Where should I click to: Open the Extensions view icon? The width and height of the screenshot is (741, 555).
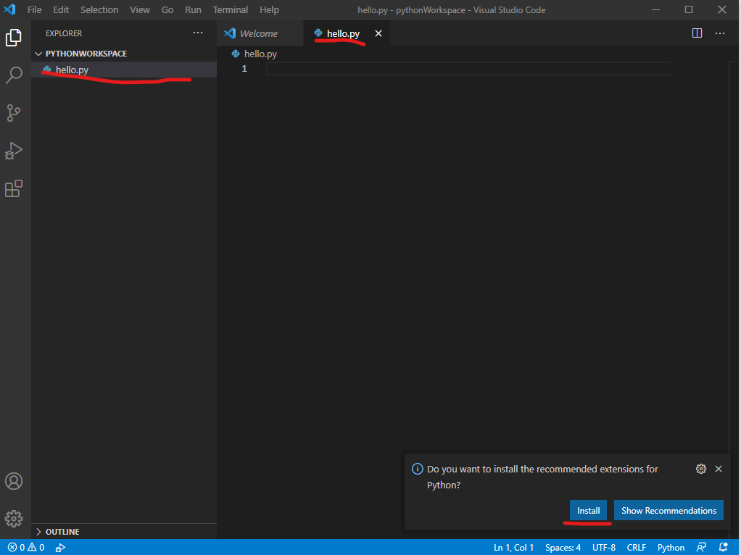(x=14, y=188)
